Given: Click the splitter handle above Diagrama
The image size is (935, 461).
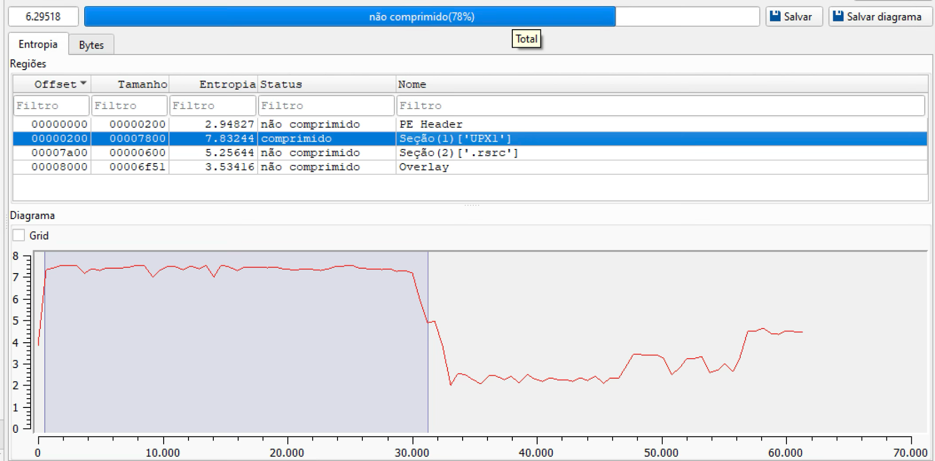Looking at the screenshot, I should [x=471, y=205].
